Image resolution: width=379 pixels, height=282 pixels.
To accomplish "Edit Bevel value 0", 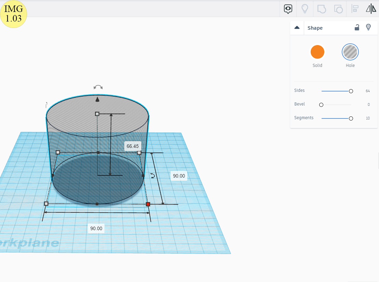I will (x=368, y=104).
